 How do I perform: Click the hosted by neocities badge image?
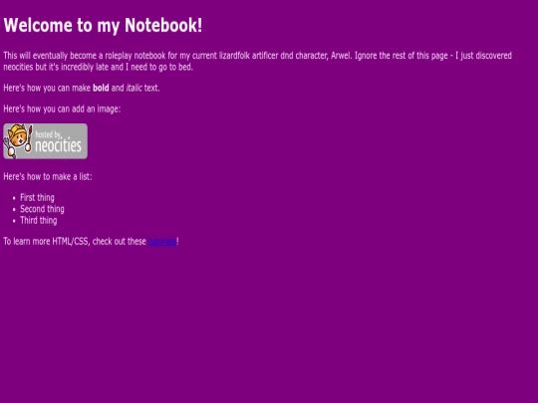point(45,141)
